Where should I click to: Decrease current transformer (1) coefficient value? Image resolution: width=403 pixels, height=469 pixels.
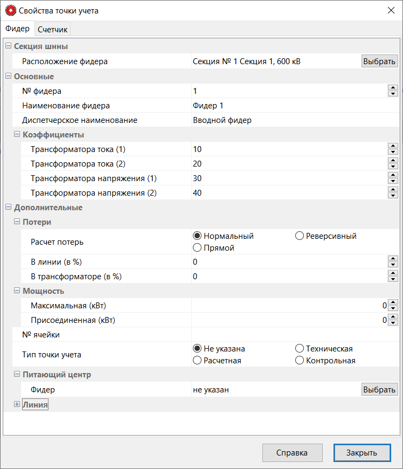[393, 152]
